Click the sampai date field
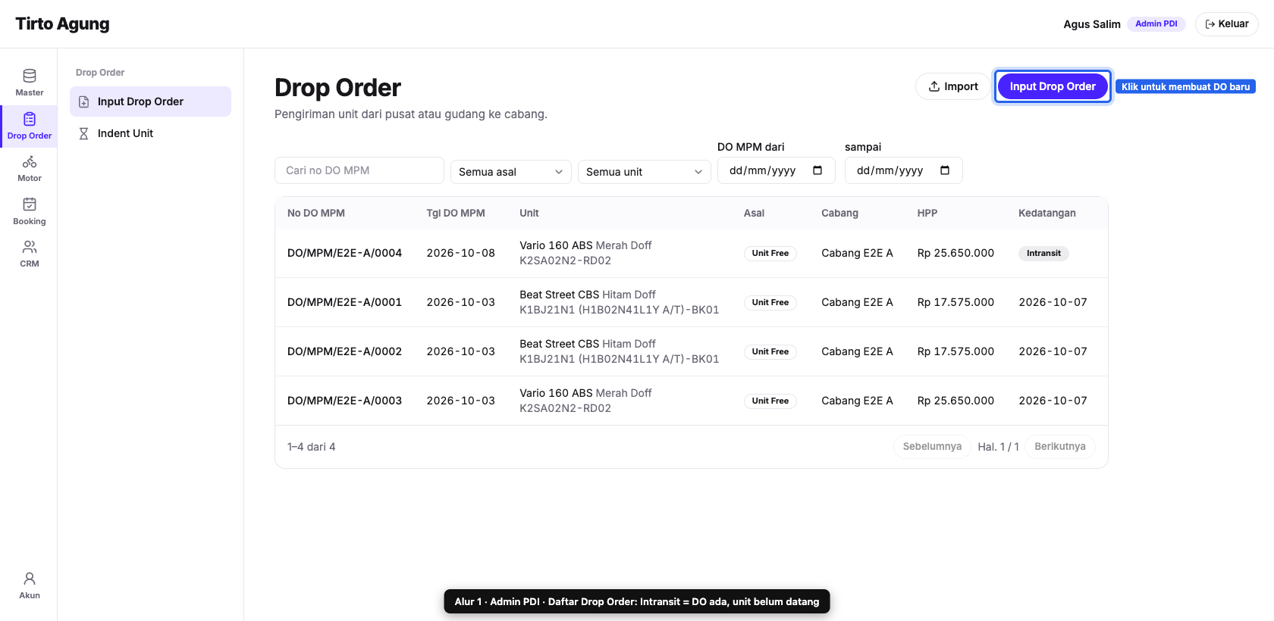Screen dimensions: 1274x621 coord(904,170)
